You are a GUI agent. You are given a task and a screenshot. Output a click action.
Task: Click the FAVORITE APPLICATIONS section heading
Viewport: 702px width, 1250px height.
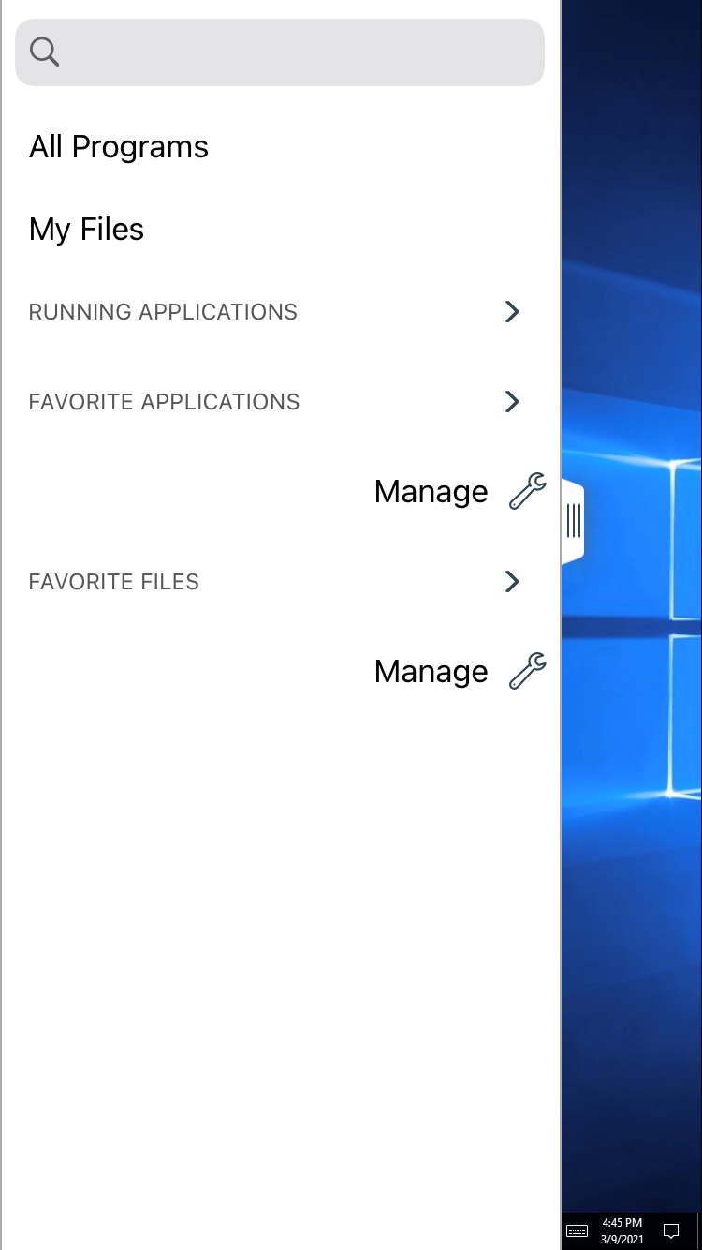164,402
